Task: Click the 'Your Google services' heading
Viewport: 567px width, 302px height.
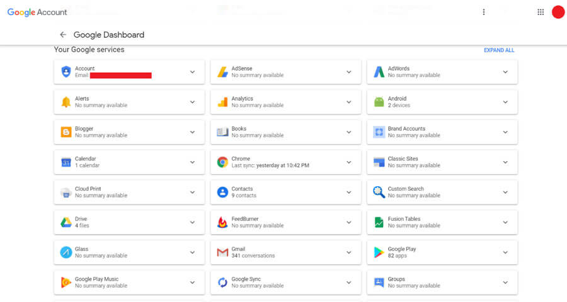Action: coord(89,50)
